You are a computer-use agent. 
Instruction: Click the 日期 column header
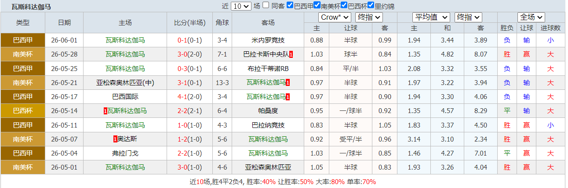64,23
